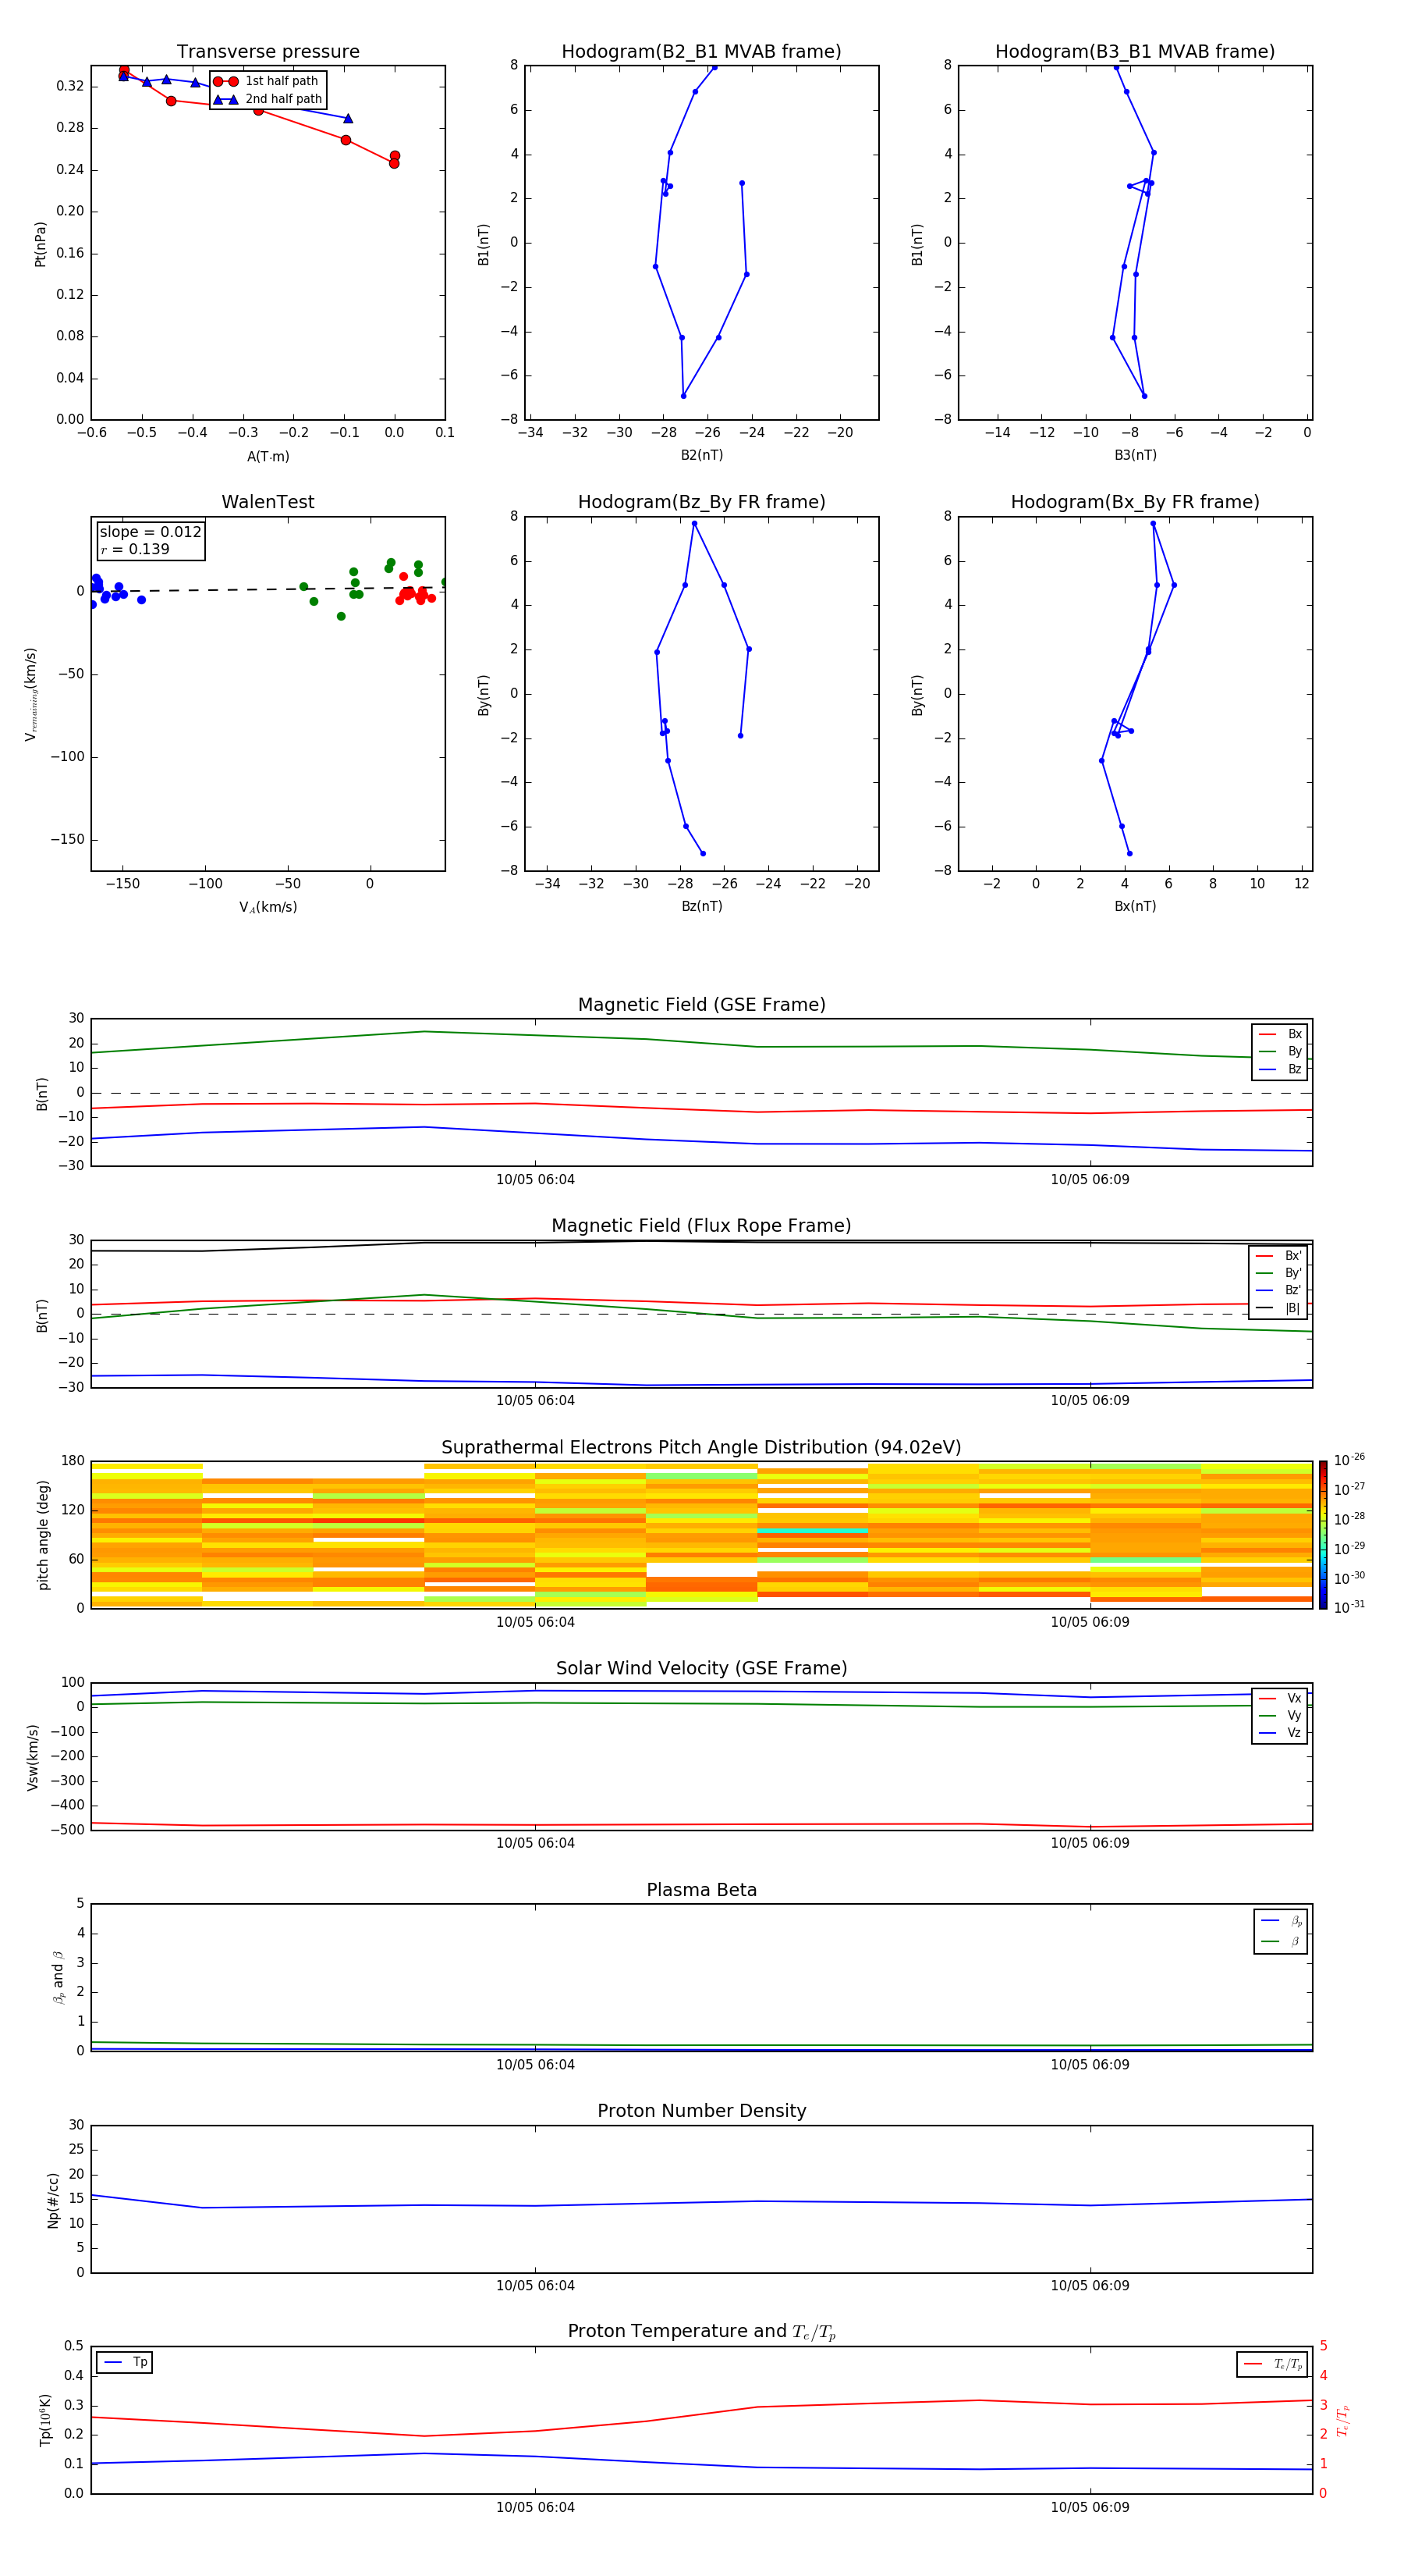The image size is (1404, 2576).
Task: Click the 'Bx(nT)' x-axis label
Action: click(1135, 906)
